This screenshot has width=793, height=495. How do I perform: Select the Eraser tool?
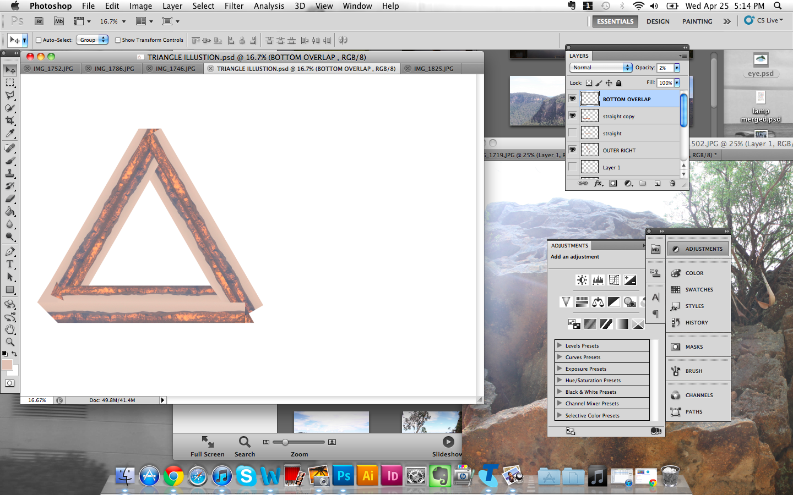coord(10,199)
